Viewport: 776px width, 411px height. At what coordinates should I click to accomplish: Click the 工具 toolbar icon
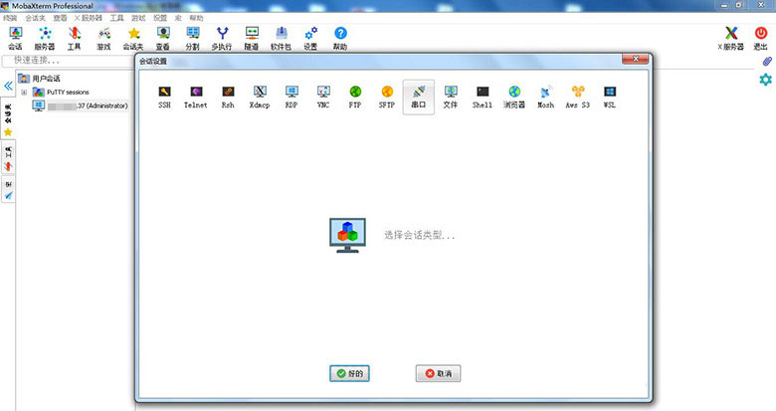coord(75,39)
